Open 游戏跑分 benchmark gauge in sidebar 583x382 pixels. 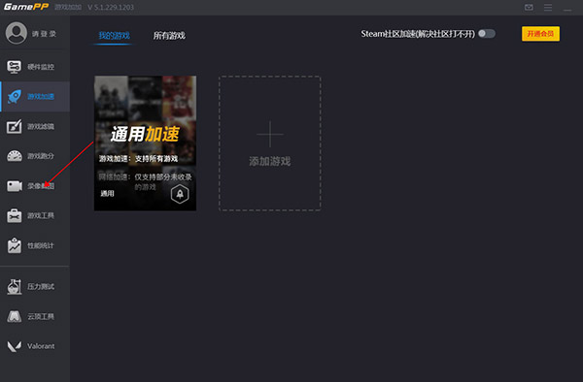click(x=35, y=156)
